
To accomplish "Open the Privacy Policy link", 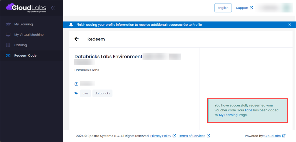I will (x=161, y=136).
